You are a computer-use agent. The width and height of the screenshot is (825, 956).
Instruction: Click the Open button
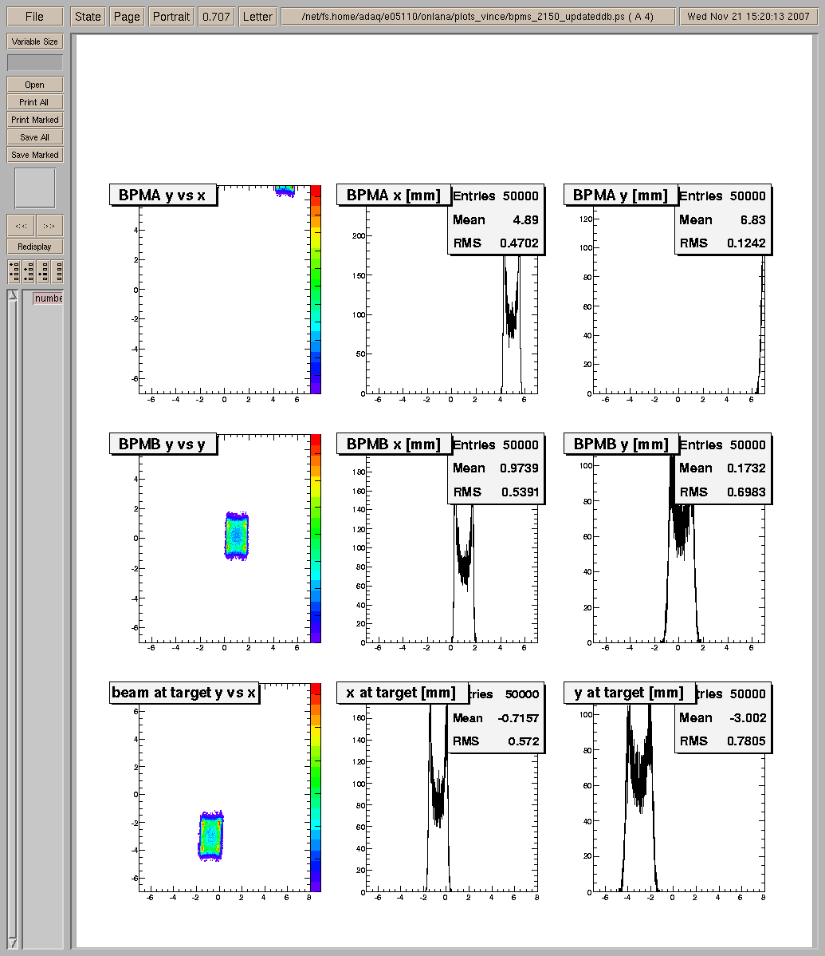click(35, 85)
